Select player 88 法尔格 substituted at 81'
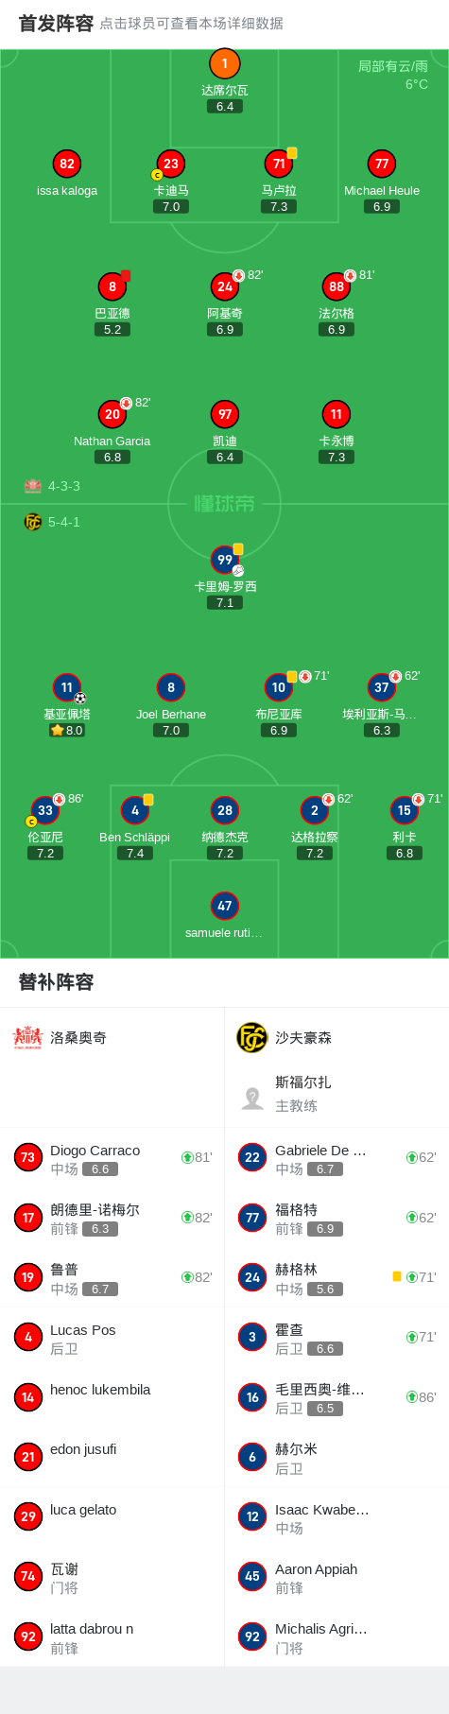 (337, 286)
